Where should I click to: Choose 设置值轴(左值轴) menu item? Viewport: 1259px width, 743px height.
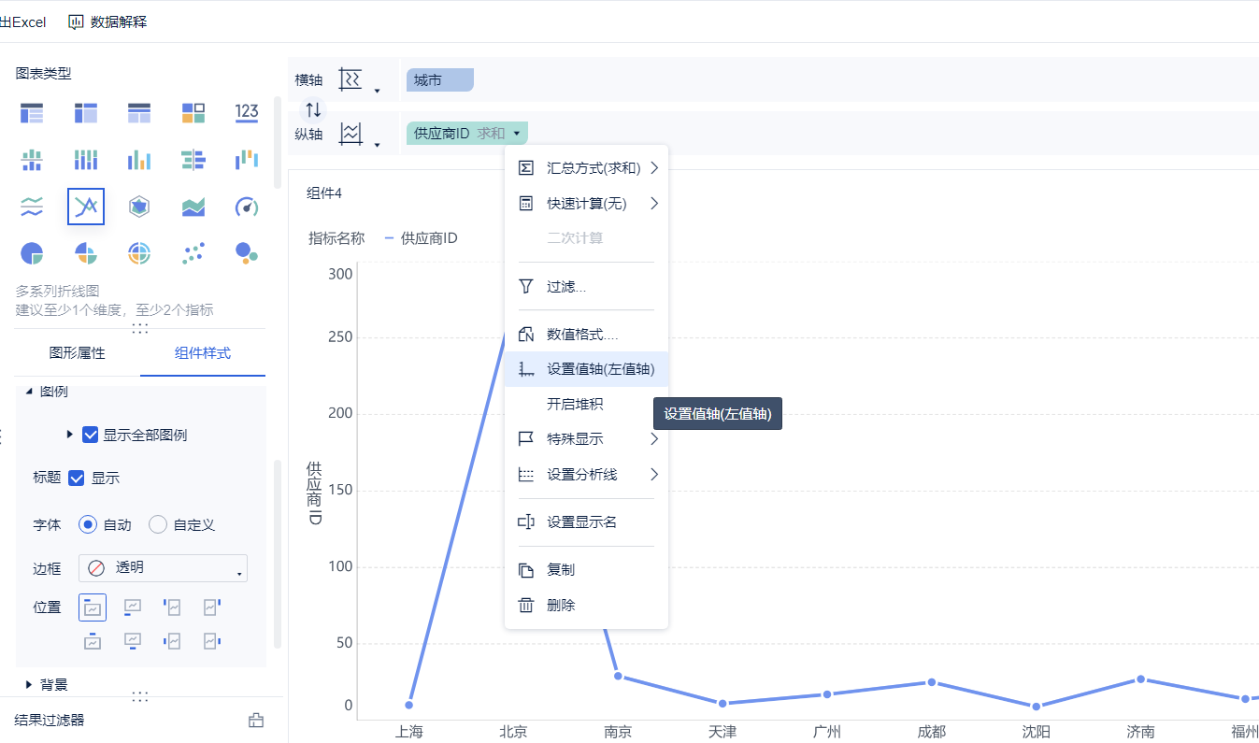(x=586, y=369)
